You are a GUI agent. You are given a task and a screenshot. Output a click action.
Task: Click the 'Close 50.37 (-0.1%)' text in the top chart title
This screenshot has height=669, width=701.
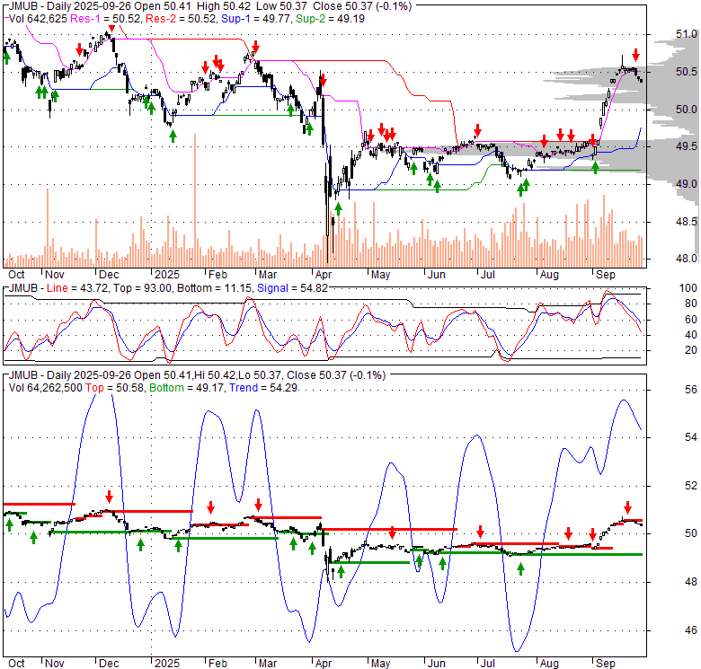click(362, 6)
